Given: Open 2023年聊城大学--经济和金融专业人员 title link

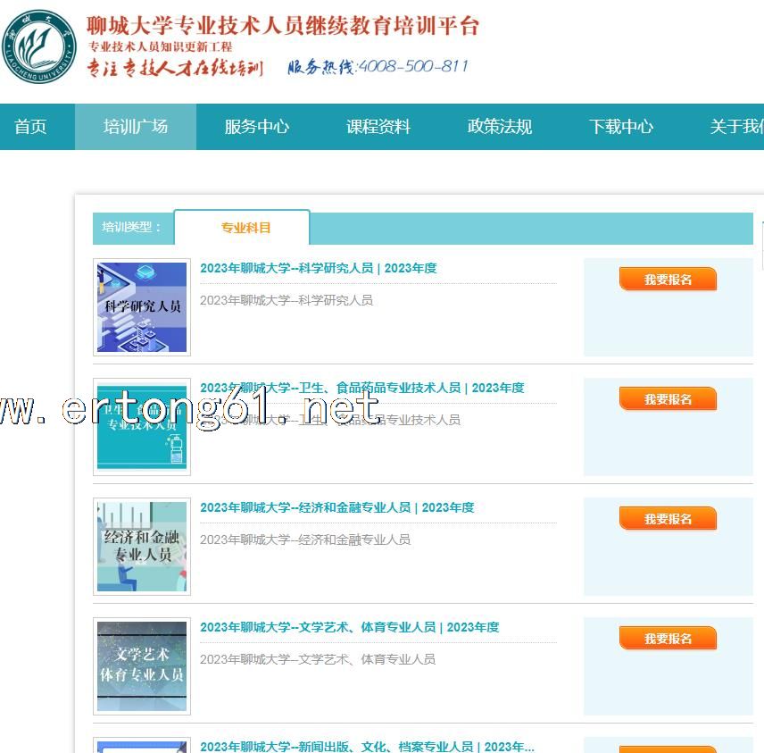Looking at the screenshot, I should coord(336,507).
